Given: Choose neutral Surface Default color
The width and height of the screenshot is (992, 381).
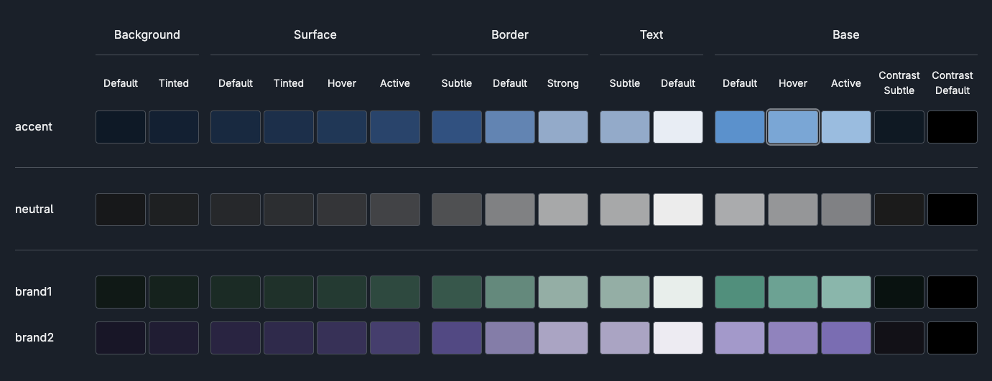Looking at the screenshot, I should [236, 210].
